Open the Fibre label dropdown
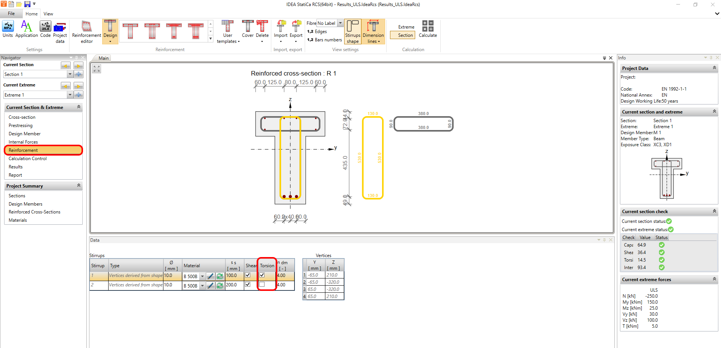 point(340,23)
